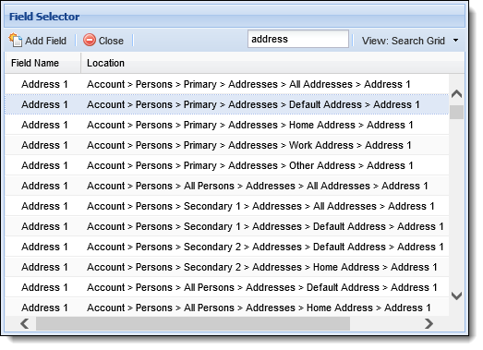Click the horizontal scrollbar thumb
483x350 pixels.
(193, 323)
